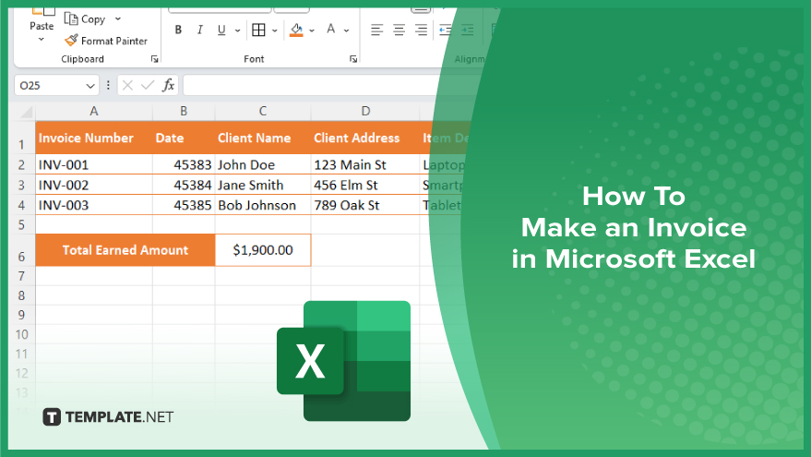Click the Invoice Number header cell
811x457 pixels.
tap(93, 138)
